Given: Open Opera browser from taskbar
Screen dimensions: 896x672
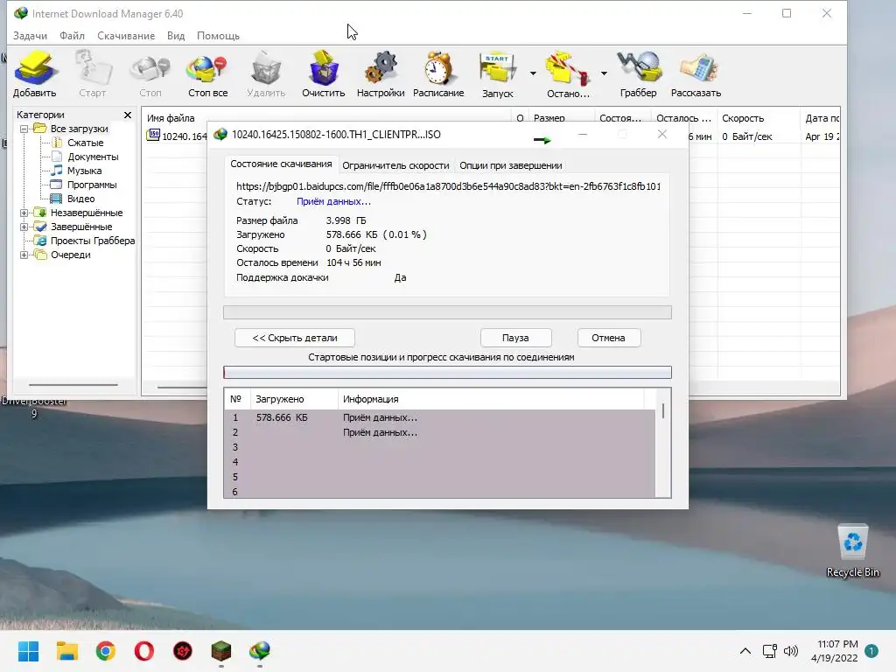Looking at the screenshot, I should point(144,651).
